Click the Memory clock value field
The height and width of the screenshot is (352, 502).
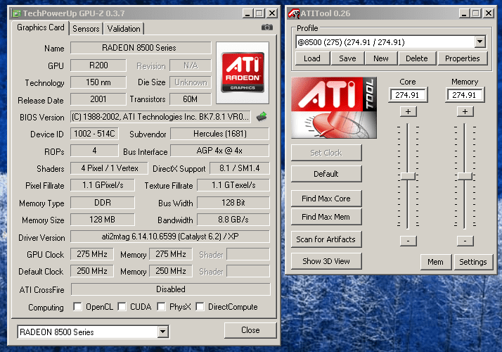[465, 95]
